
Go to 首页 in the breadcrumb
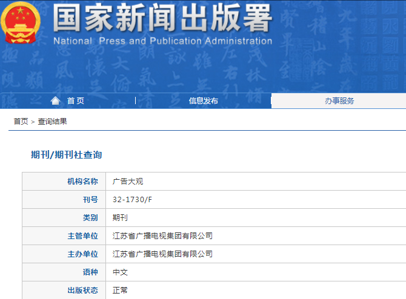[x=21, y=121]
